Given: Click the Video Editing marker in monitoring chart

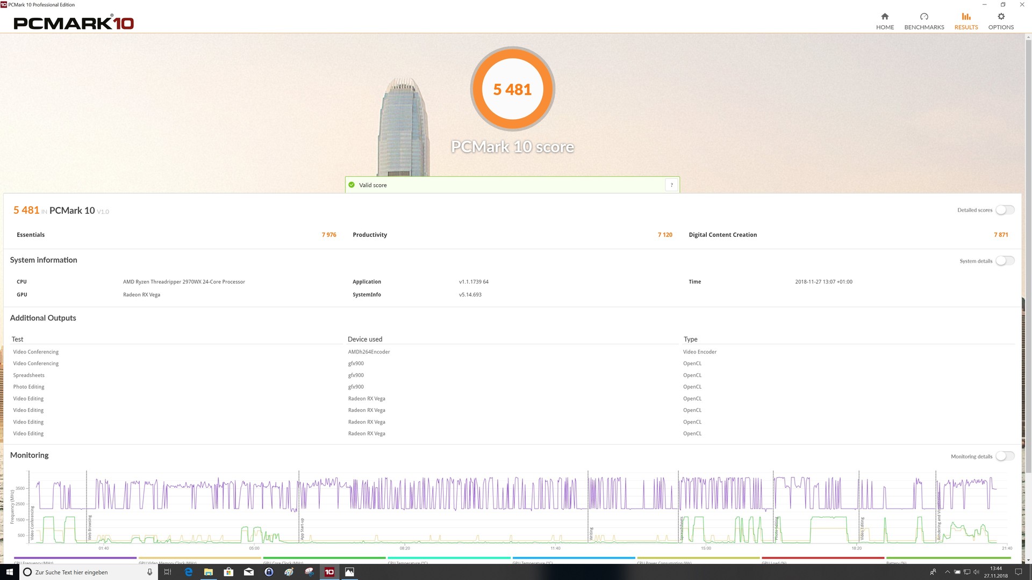Looking at the screenshot, I should coord(862,528).
